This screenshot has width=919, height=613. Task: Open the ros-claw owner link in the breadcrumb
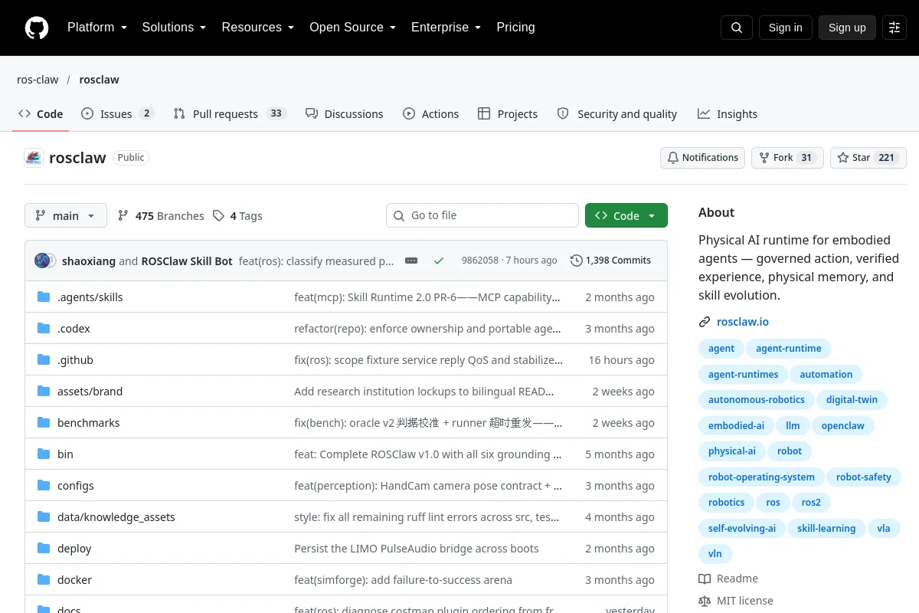tap(38, 80)
